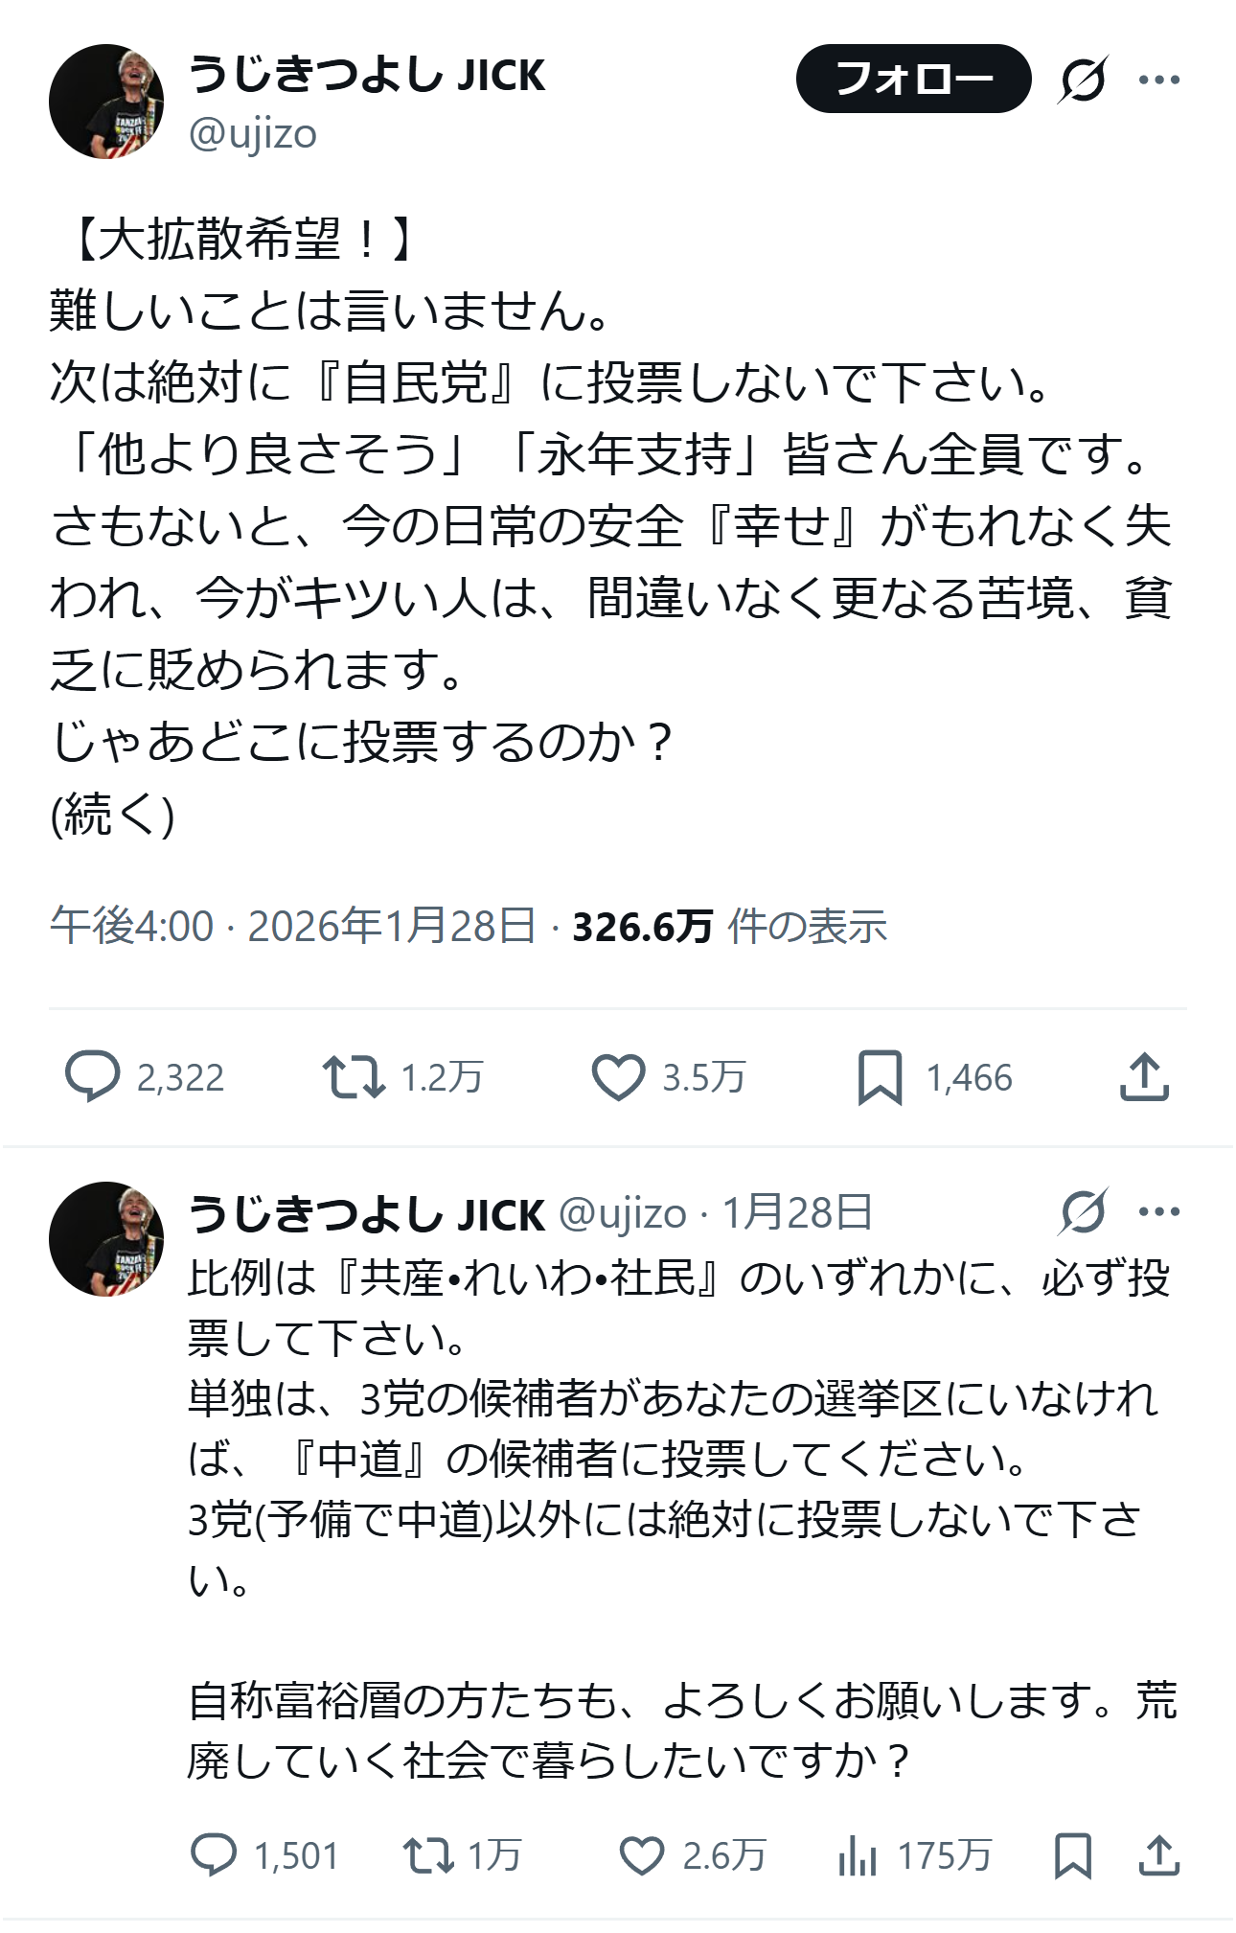1236x1933 pixels.
Task: Click 326.6万 view count on main post
Action: (642, 927)
